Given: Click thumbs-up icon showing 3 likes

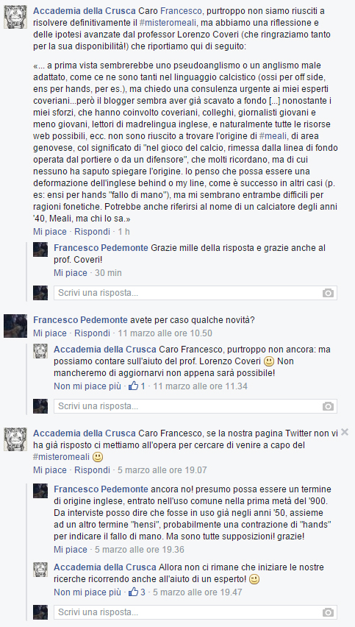Looking at the screenshot, I should [133, 592].
